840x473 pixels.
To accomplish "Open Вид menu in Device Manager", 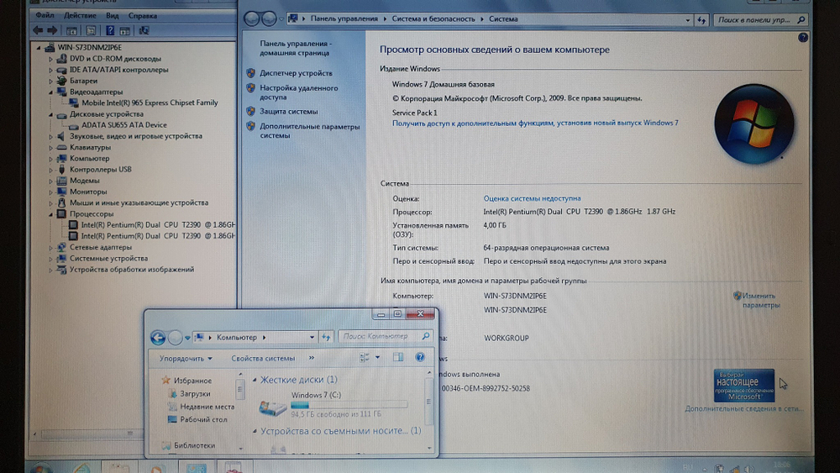I will point(112,15).
